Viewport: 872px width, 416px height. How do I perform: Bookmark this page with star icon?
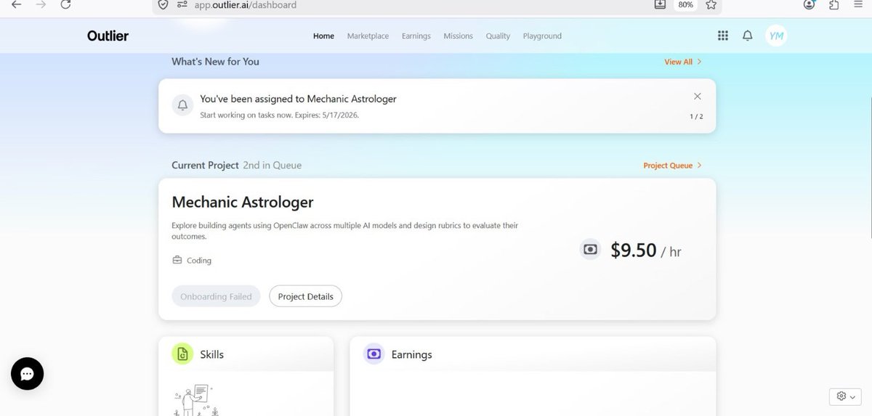tap(711, 4)
